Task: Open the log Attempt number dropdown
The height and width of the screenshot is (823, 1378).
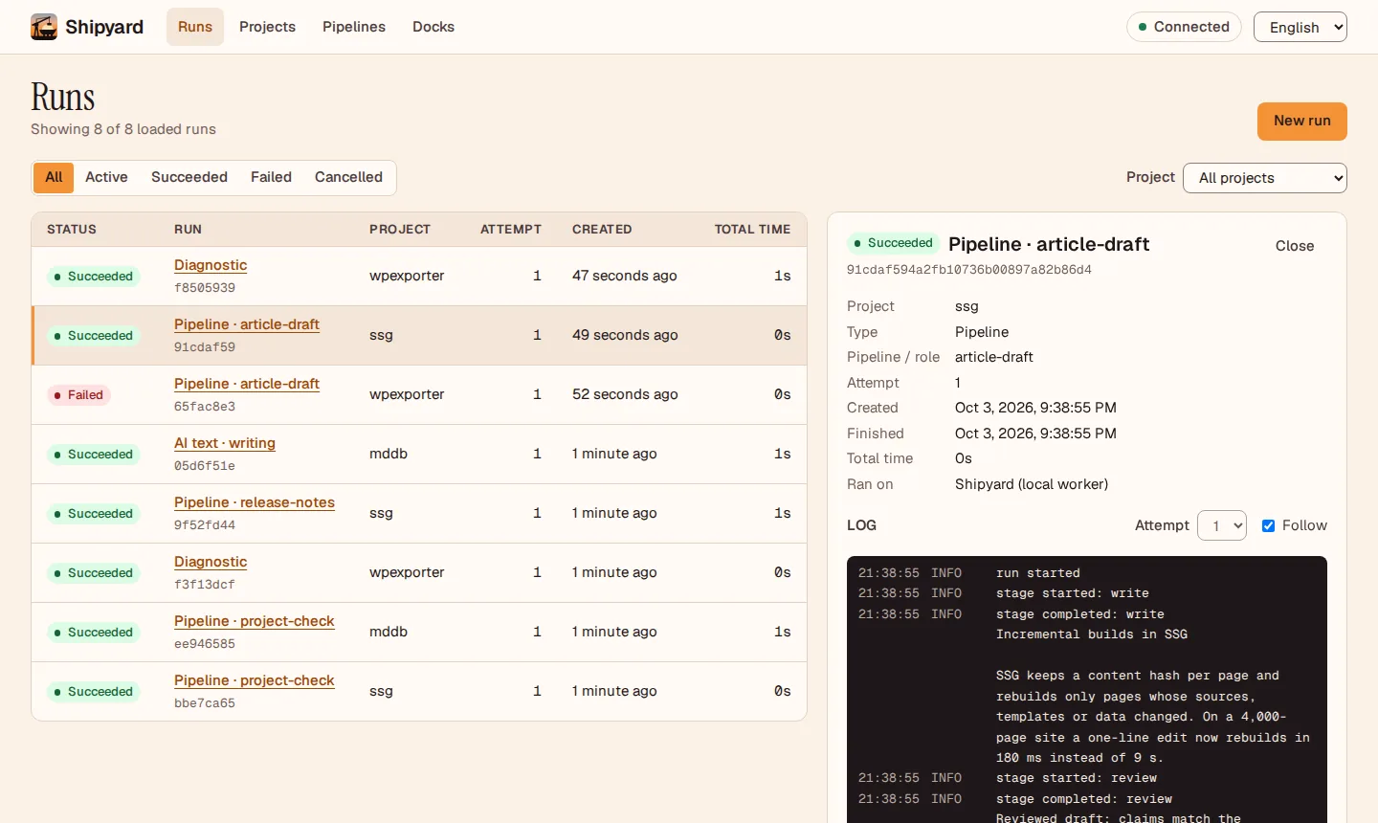Action: [1222, 525]
